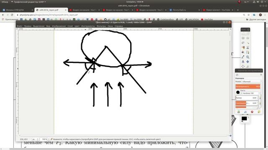The width and height of the screenshot is (268, 150).
Task: Click the Tool Options tab icon
Action: point(237,75)
